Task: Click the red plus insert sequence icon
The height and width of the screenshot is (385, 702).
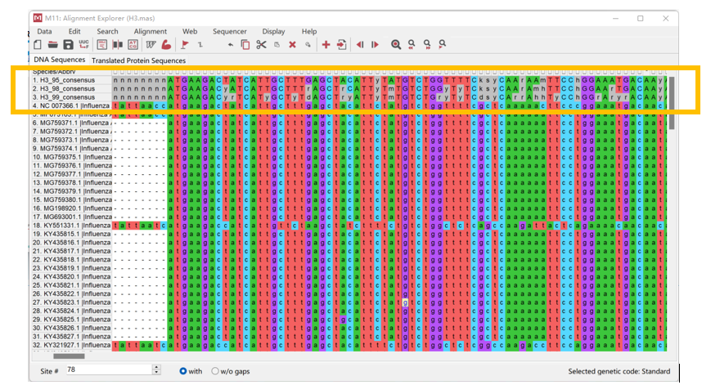Action: click(326, 44)
